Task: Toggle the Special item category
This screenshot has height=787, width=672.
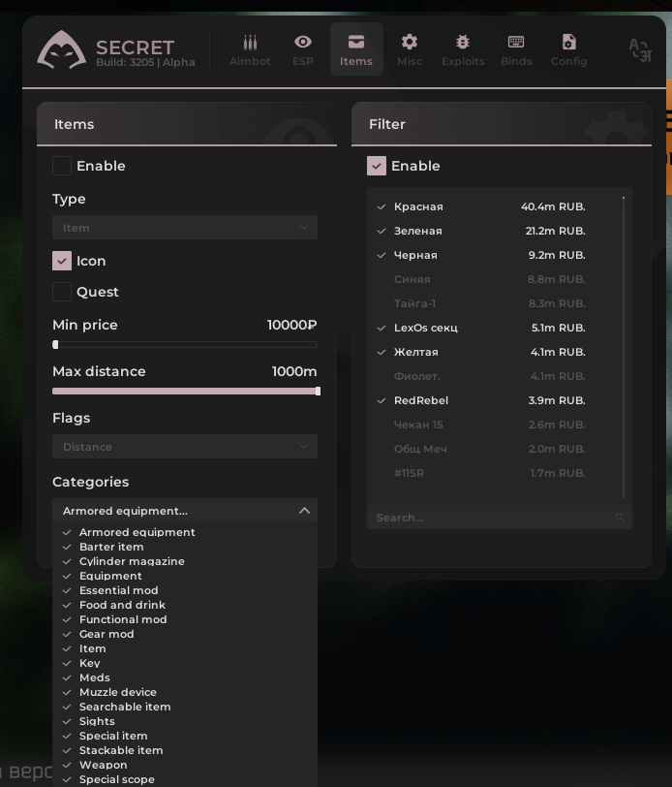Action: click(185, 736)
